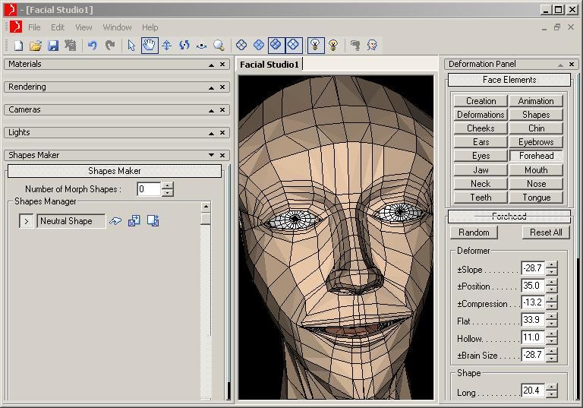
Task: Increase the Slope value with up arrow
Action: pos(552,264)
